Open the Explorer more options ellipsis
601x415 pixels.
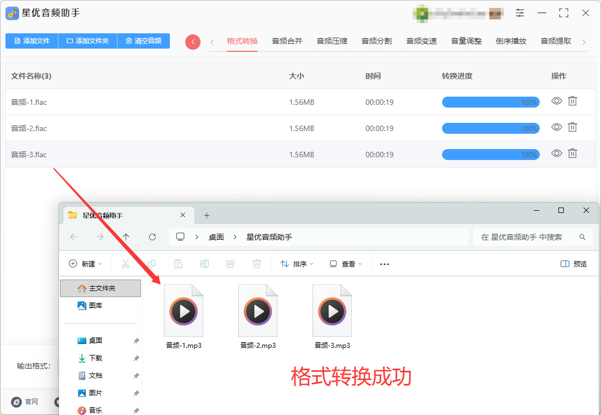(385, 264)
